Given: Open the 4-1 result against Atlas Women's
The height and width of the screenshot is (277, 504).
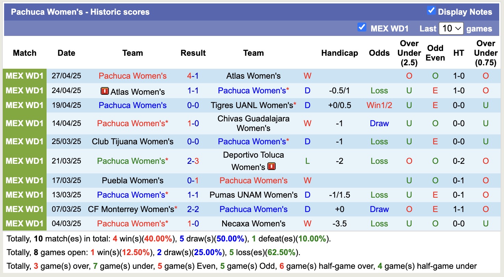Looking at the screenshot, I should coord(193,76).
